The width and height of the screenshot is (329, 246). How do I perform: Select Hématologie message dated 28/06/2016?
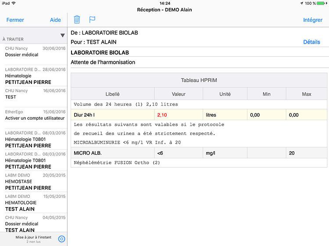[34, 76]
